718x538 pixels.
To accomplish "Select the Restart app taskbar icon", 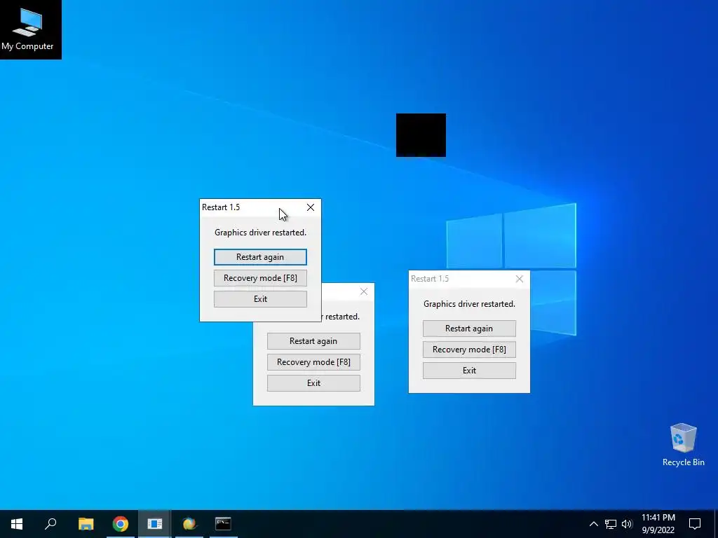I will pos(155,524).
